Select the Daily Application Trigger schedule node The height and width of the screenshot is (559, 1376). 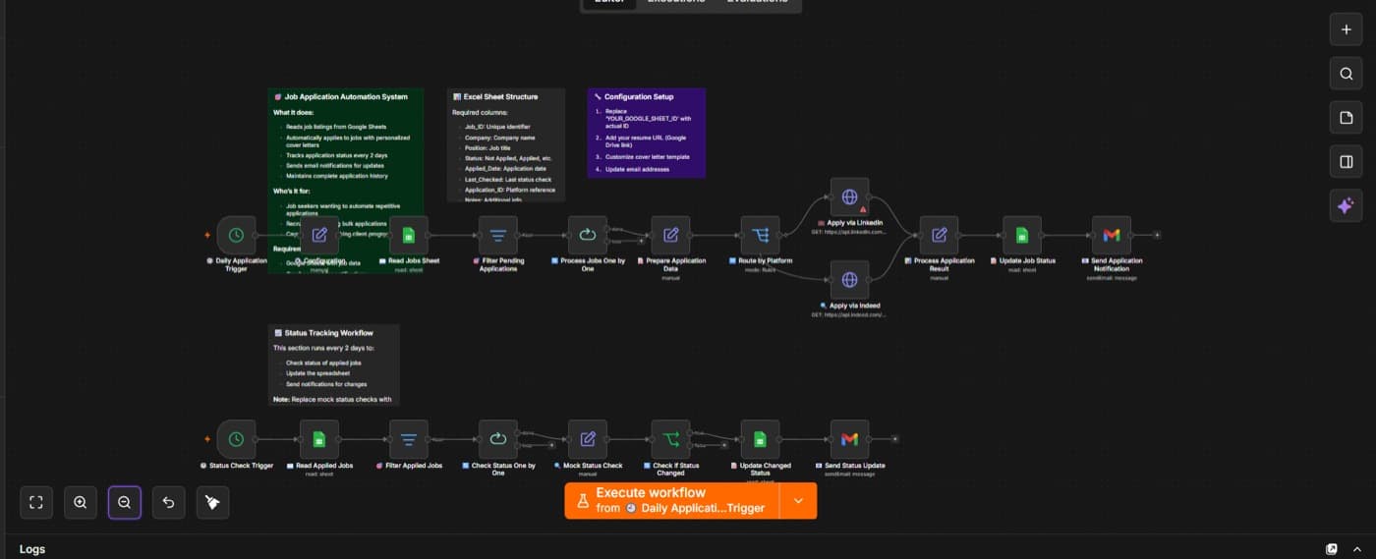pyautogui.click(x=236, y=236)
